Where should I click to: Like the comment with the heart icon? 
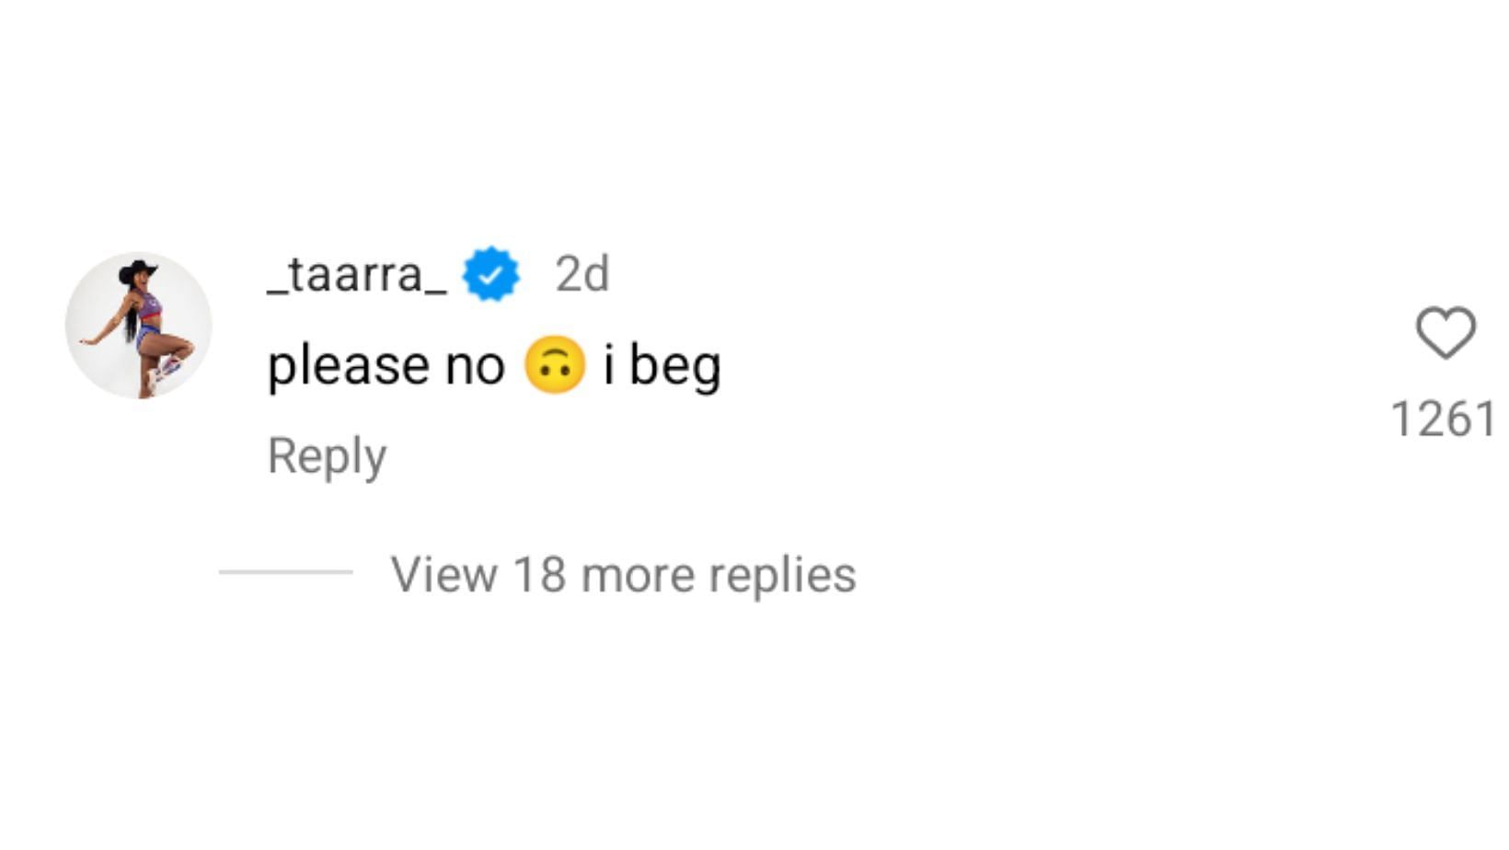tap(1445, 332)
